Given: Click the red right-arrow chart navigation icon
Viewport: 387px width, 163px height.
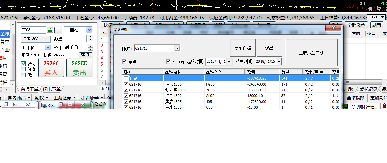Looking at the screenshot, I should coord(362,8).
